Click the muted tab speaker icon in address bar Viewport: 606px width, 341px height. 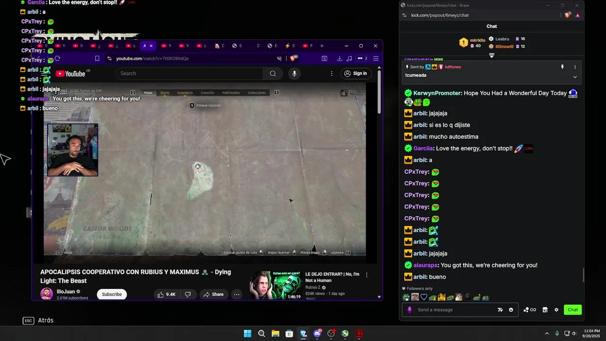[279, 59]
